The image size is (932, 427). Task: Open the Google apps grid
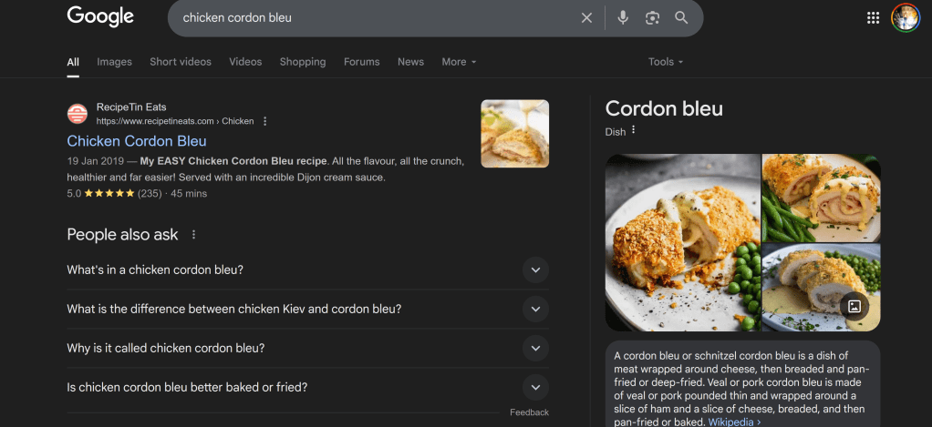click(873, 17)
